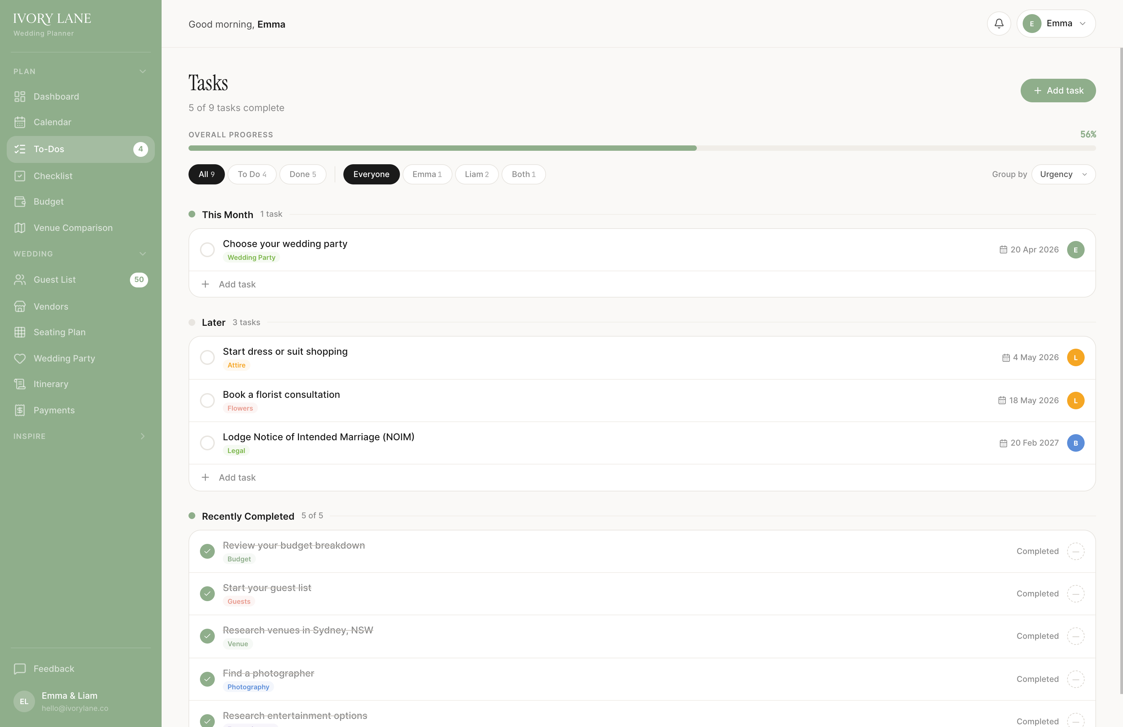Open the Itinerary page
Screen dimensions: 1123x727
point(50,384)
